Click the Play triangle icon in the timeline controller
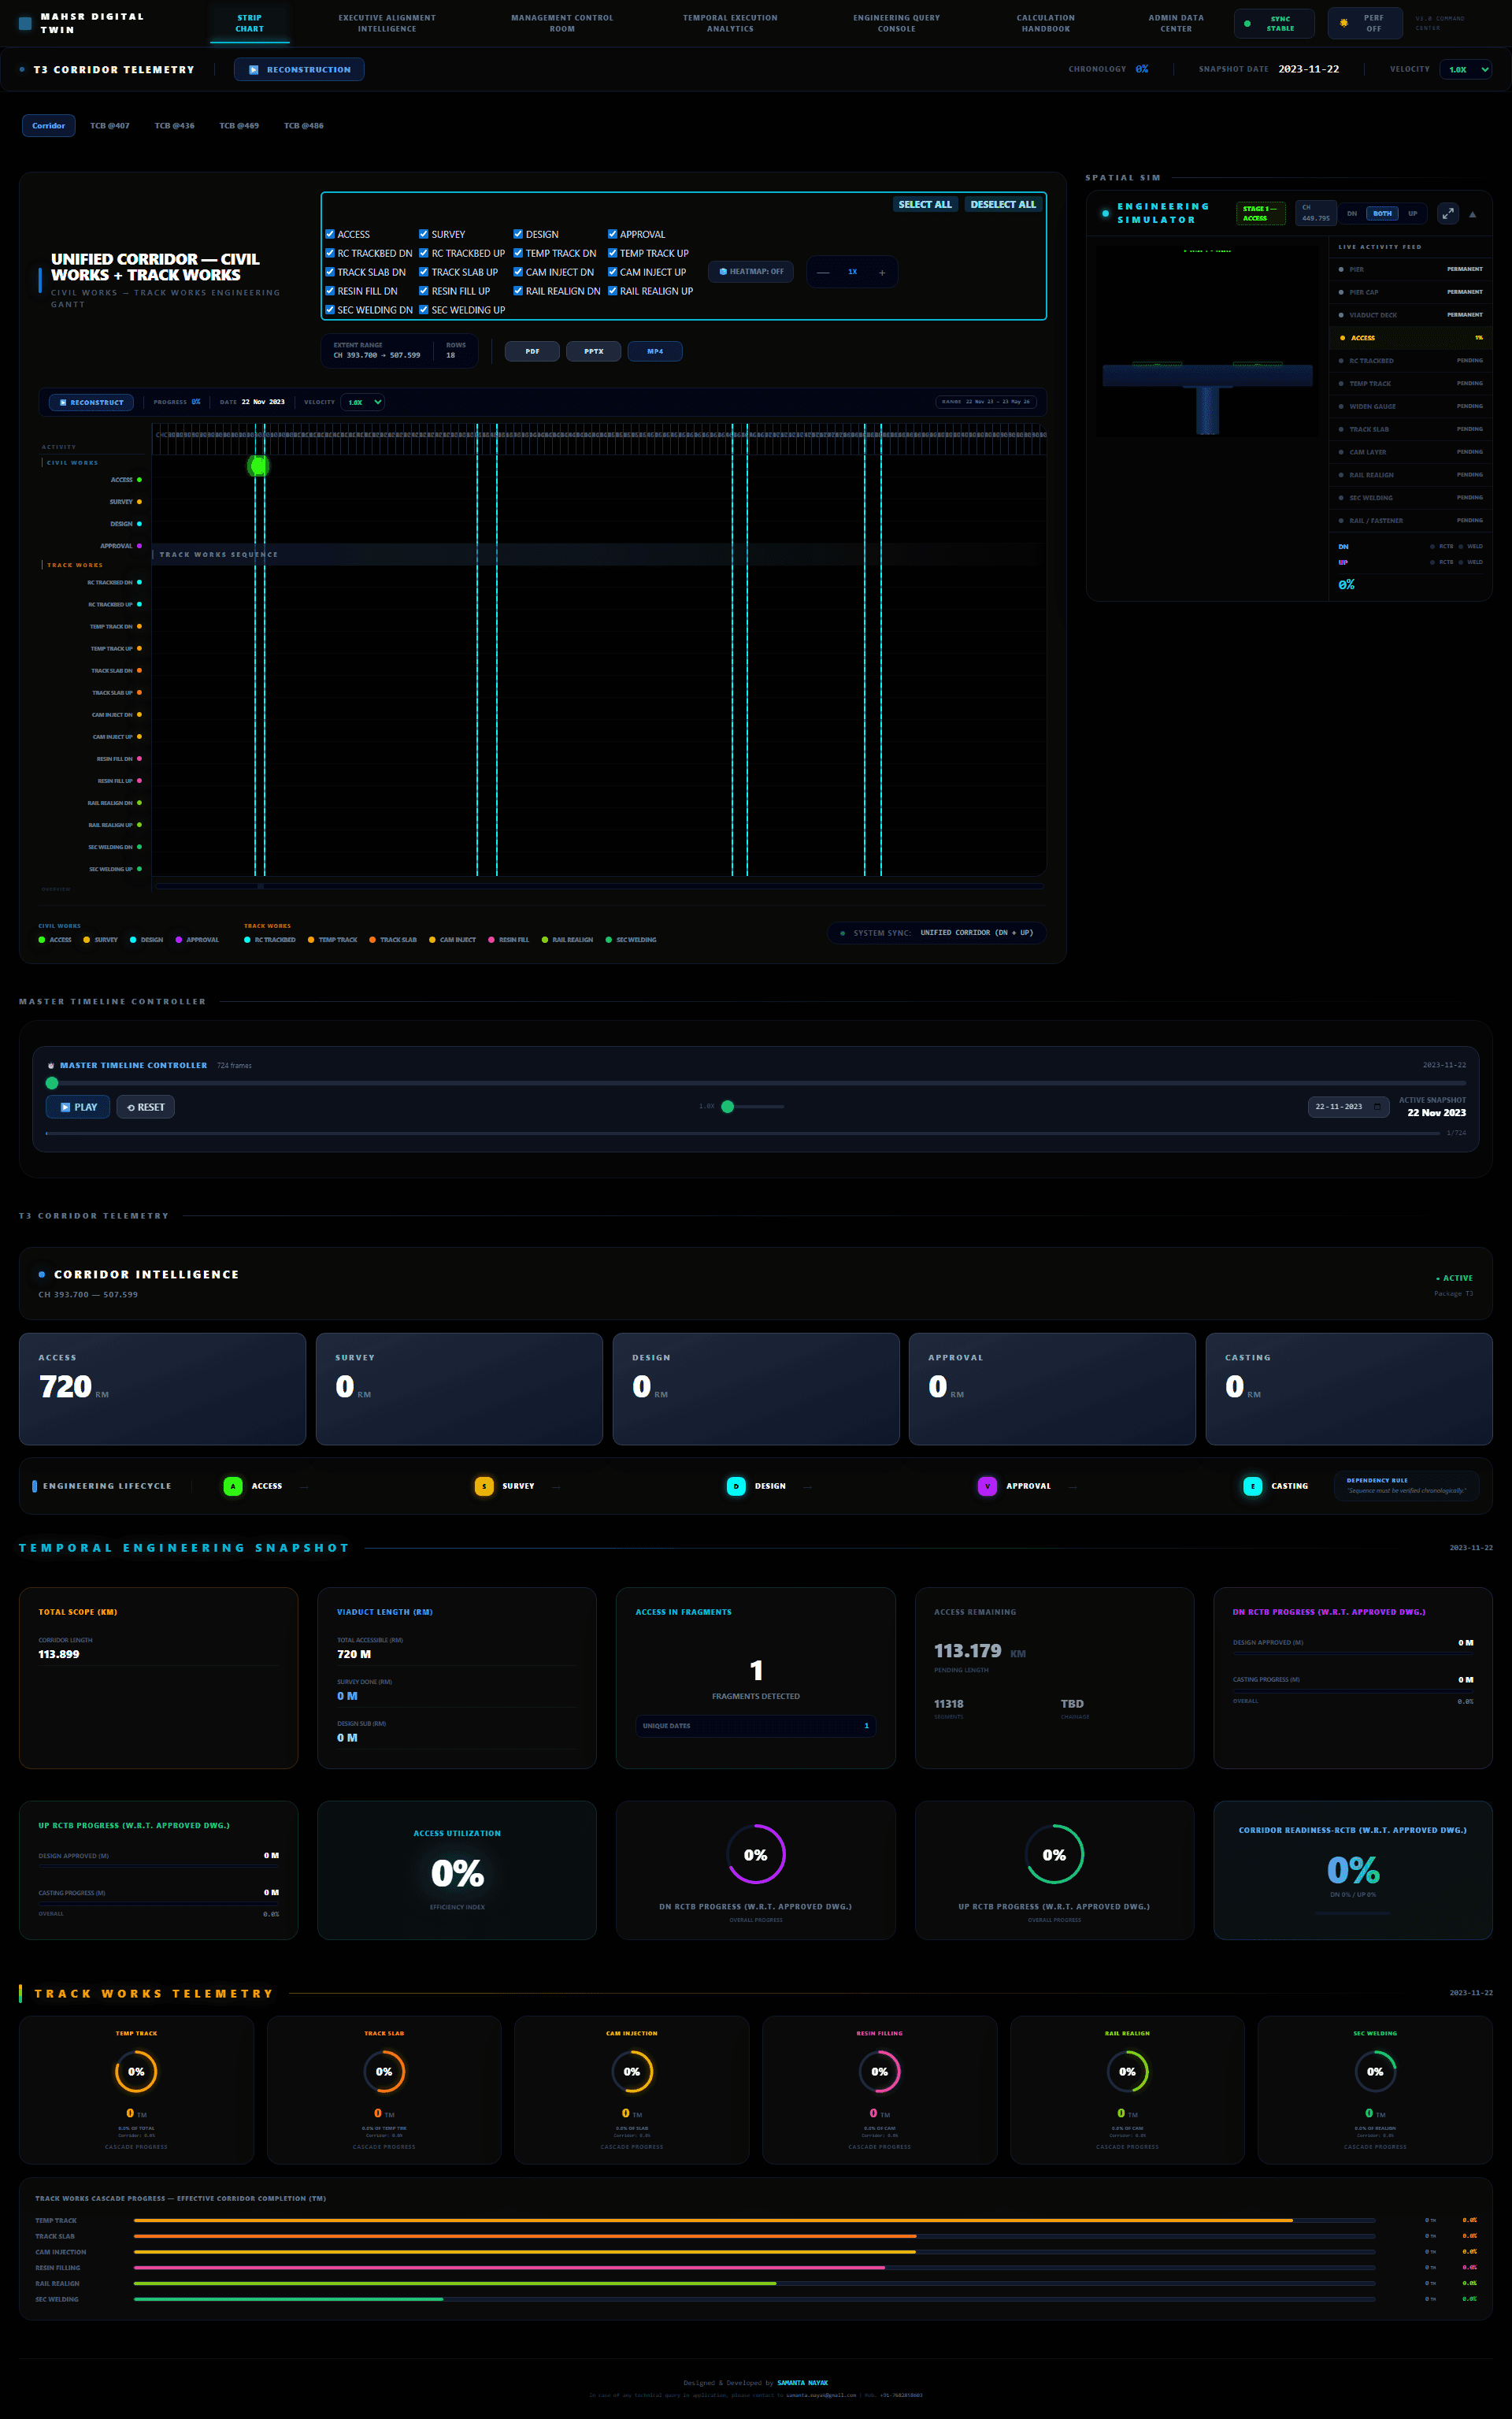The image size is (1512, 2419). pyautogui.click(x=65, y=1107)
